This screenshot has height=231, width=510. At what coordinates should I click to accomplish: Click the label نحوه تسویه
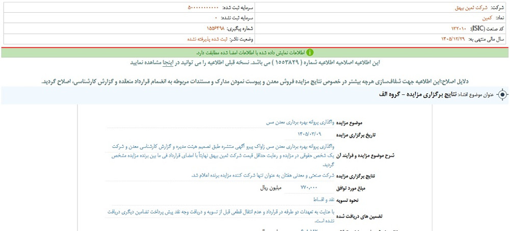pyautogui.click(x=347, y=200)
